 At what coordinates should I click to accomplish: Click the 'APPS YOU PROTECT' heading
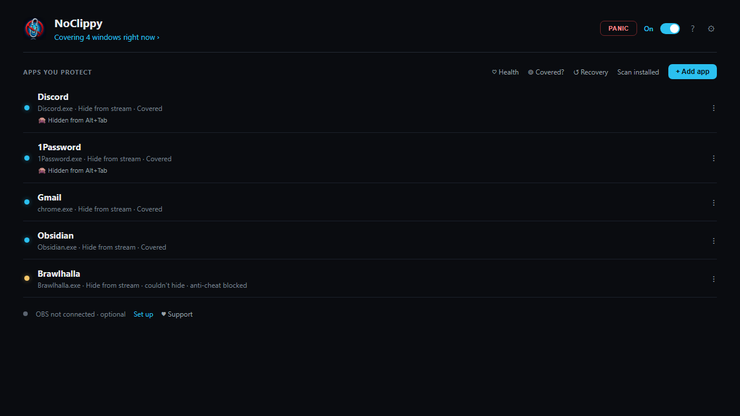(58, 72)
